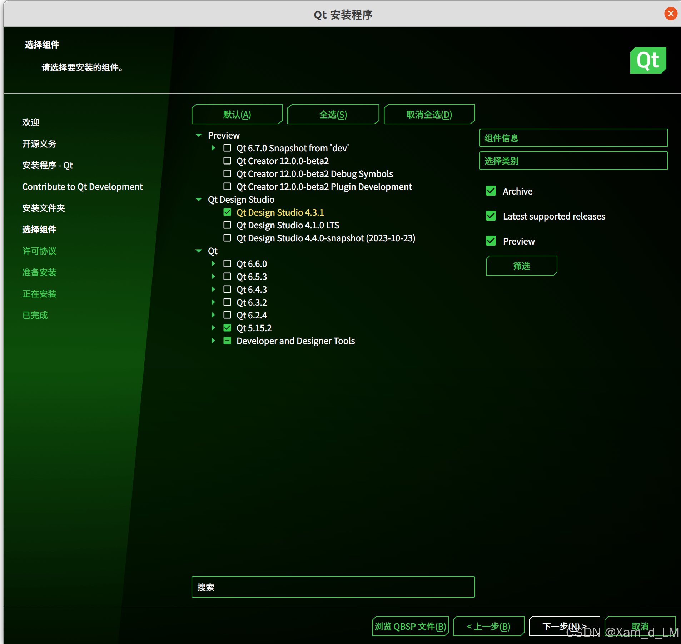Go back with 上一步(B) button
Viewport: 681px width, 644px height.
(488, 626)
